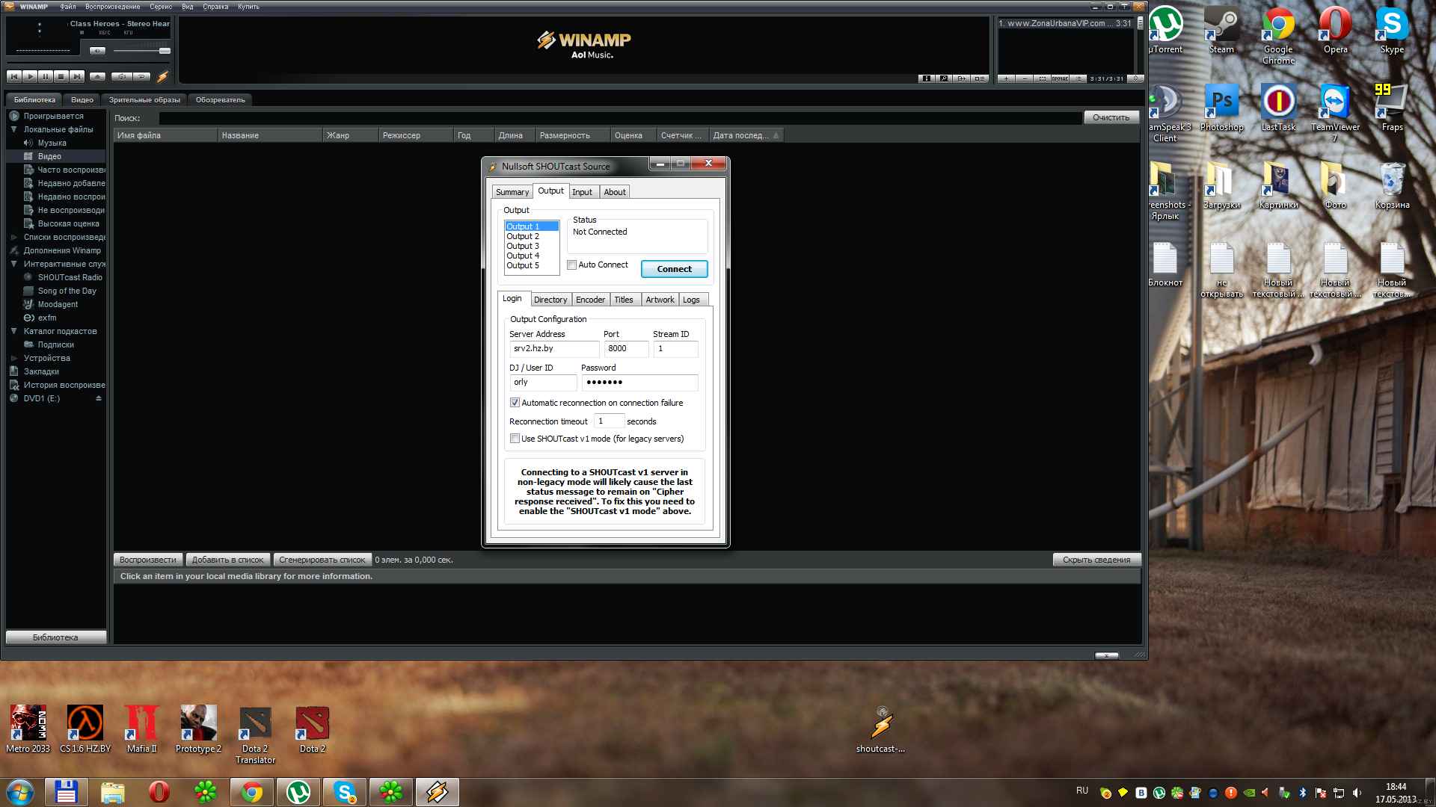Click the Server Address input field
The image size is (1436, 807).
(x=554, y=348)
